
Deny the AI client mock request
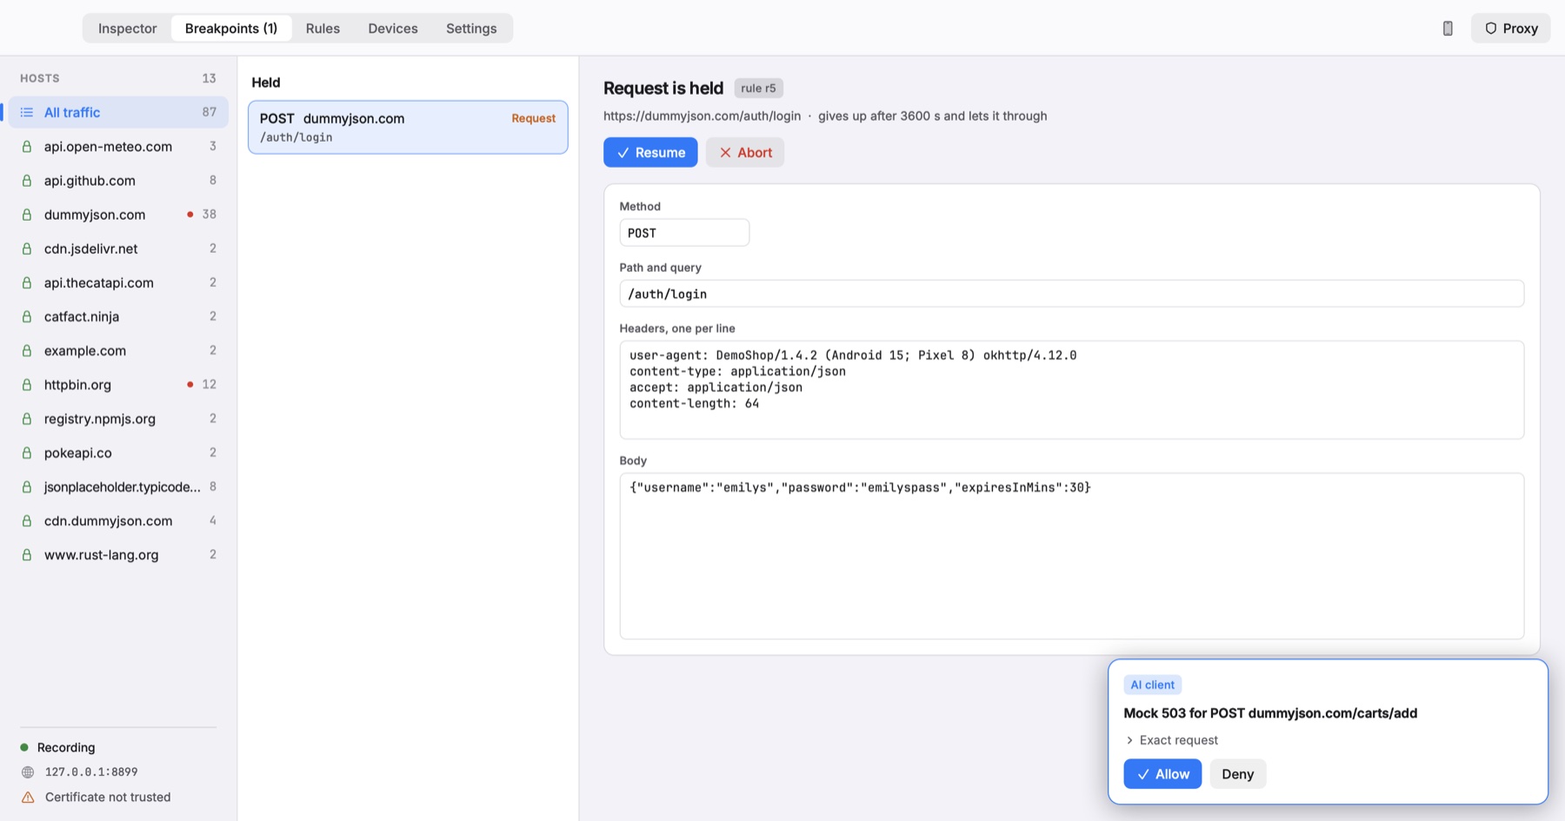tap(1238, 774)
